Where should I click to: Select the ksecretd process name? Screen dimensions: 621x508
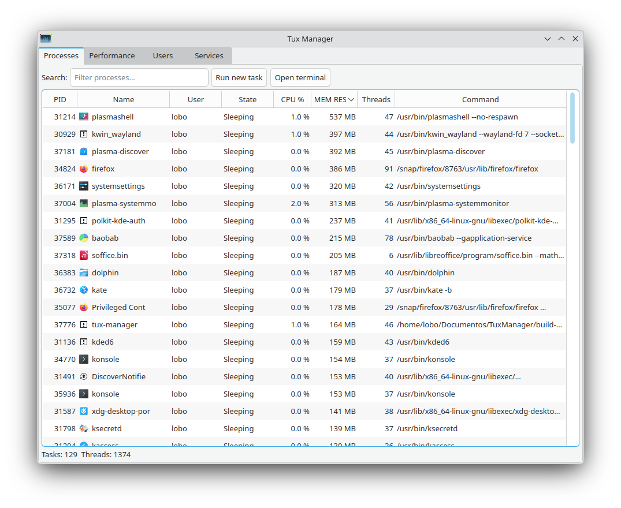click(x=106, y=428)
